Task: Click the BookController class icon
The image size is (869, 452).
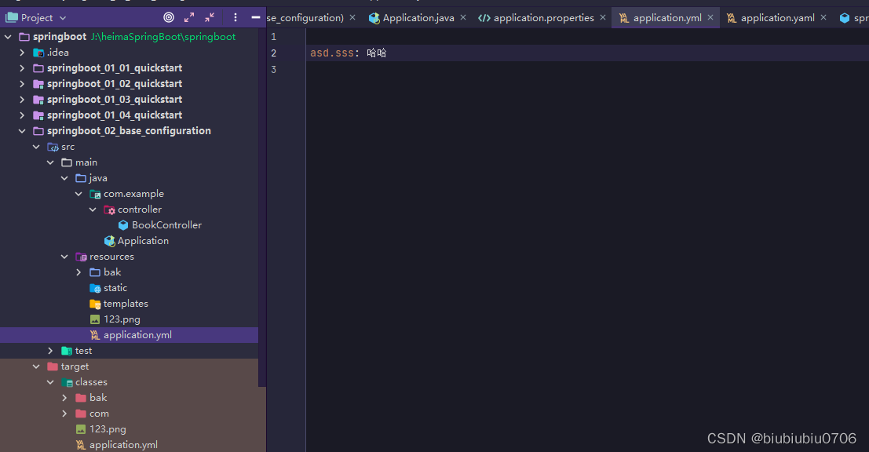Action: [x=122, y=224]
